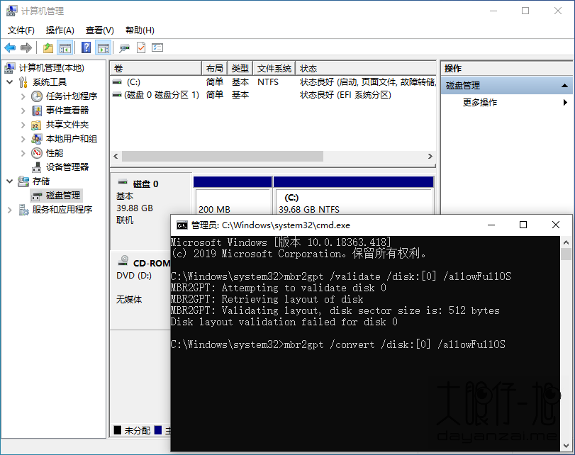
Task: Toggle the console tree pane icon
Action: 65,47
